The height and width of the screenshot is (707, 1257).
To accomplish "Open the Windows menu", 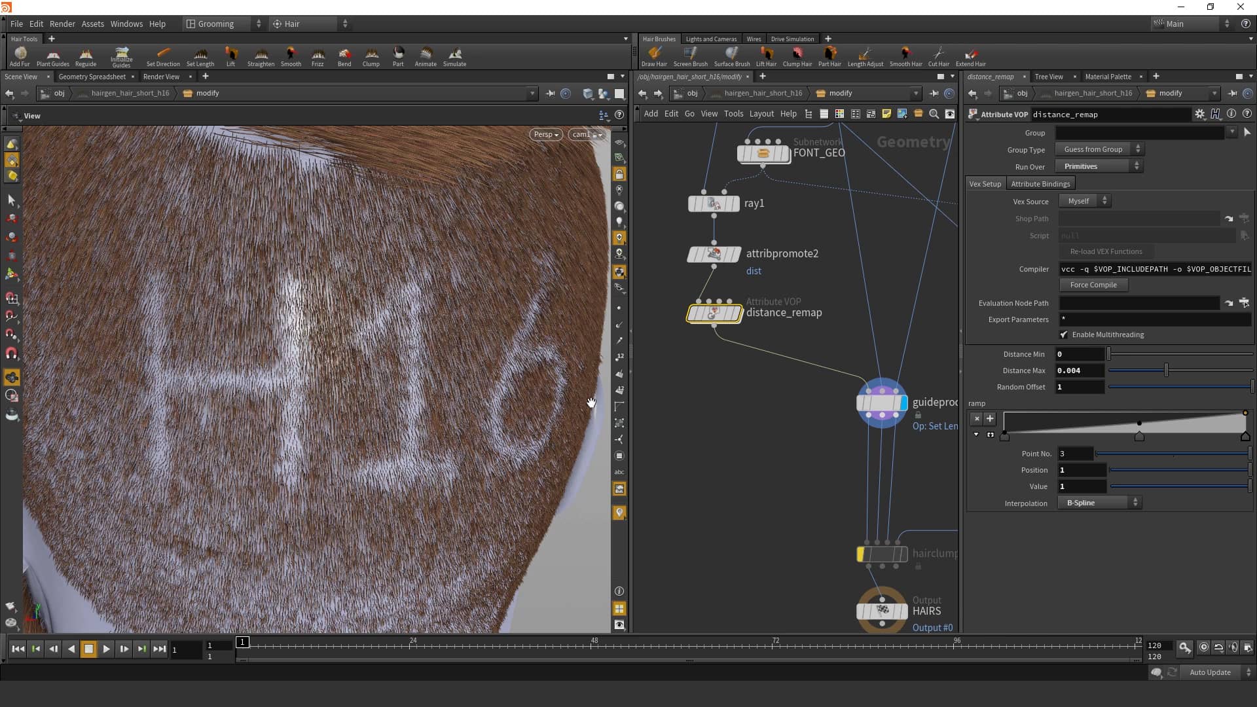I will pos(126,24).
